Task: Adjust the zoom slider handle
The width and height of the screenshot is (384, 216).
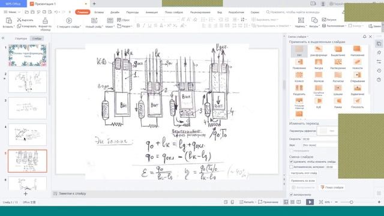Action: click(x=352, y=202)
